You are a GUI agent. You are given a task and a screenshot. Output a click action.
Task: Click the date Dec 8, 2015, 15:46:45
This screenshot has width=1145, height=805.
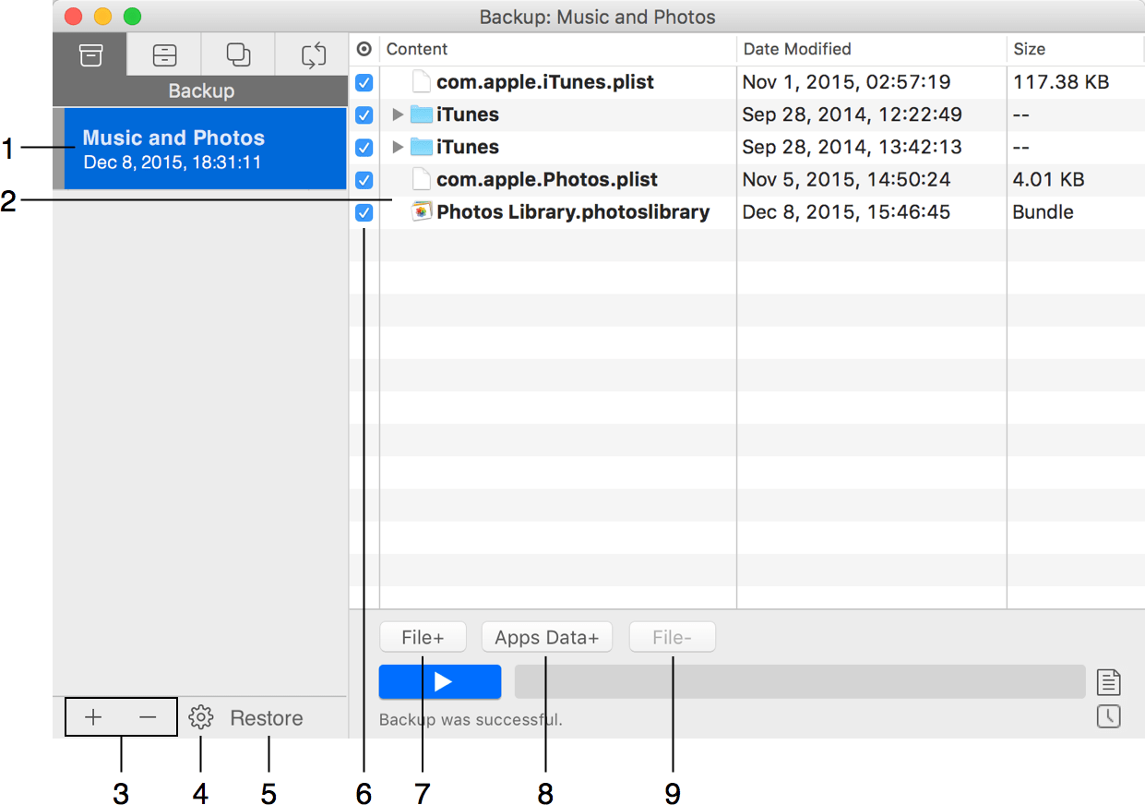pyautogui.click(x=846, y=211)
